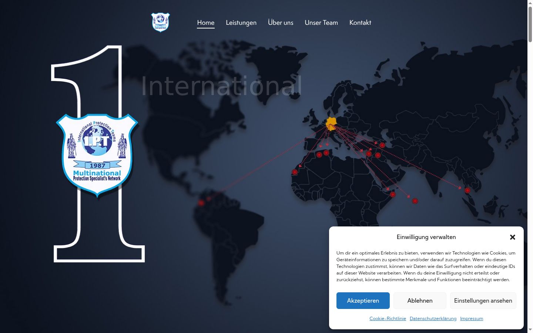Open Einstellungen ansehen cookie settings
The height and width of the screenshot is (333, 533).
click(483, 300)
